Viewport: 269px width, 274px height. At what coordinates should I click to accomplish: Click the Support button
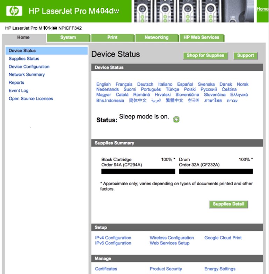[246, 56]
